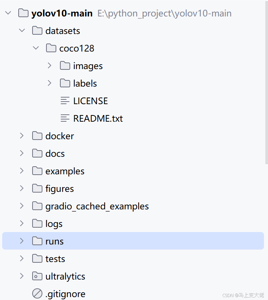The width and height of the screenshot is (268, 300).
Task: Click the .gitignore ignored-file icon
Action: pyautogui.click(x=37, y=293)
